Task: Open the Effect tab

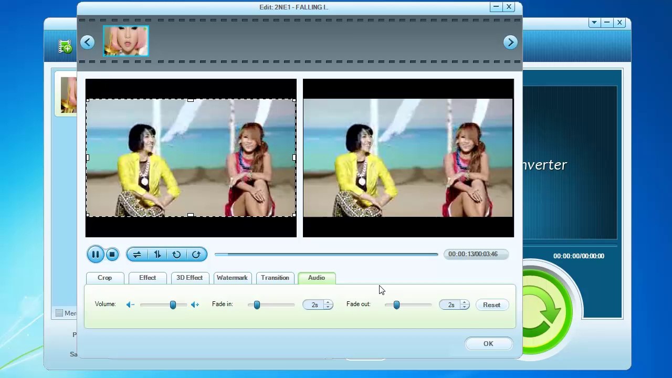Action: click(148, 278)
